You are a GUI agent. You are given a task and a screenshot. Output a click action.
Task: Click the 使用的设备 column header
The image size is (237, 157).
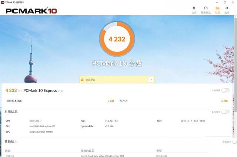(87, 151)
